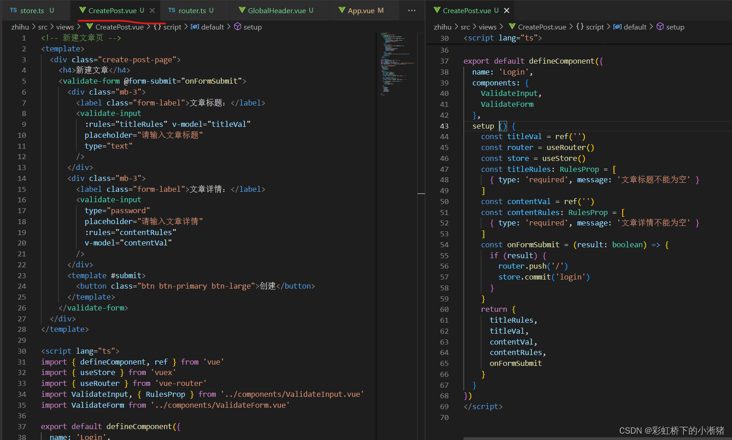The height and width of the screenshot is (440, 732).
Task: Click Vue icon on right CreatePost.vue tab
Action: (x=437, y=10)
